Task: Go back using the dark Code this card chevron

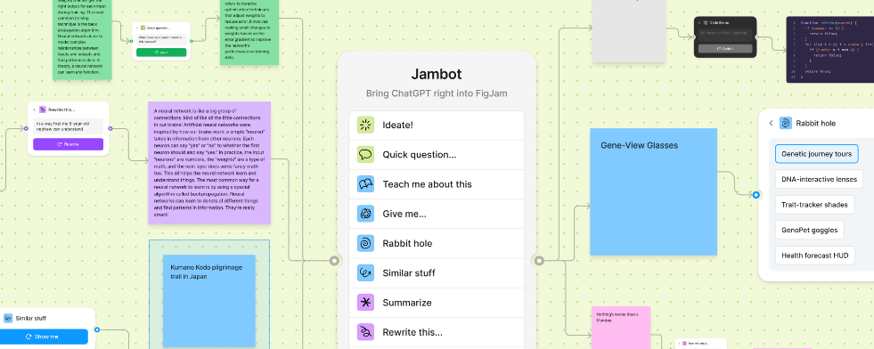Action: tap(699, 23)
